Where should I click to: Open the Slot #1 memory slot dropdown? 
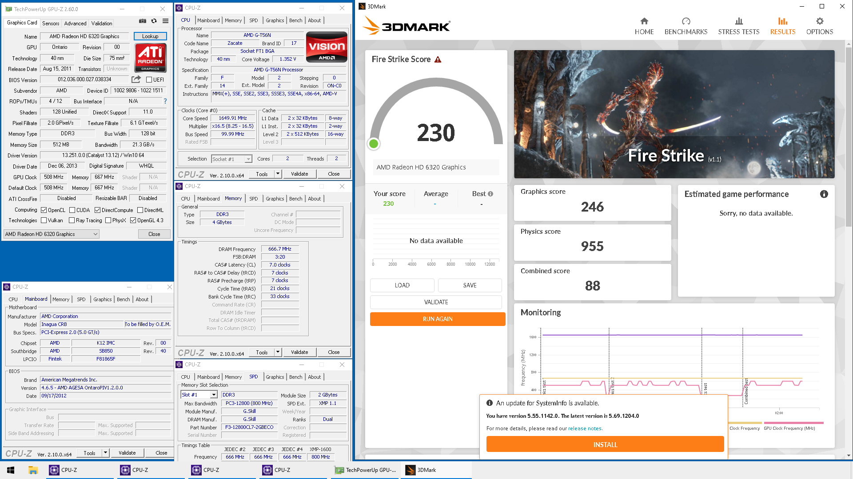(x=199, y=395)
